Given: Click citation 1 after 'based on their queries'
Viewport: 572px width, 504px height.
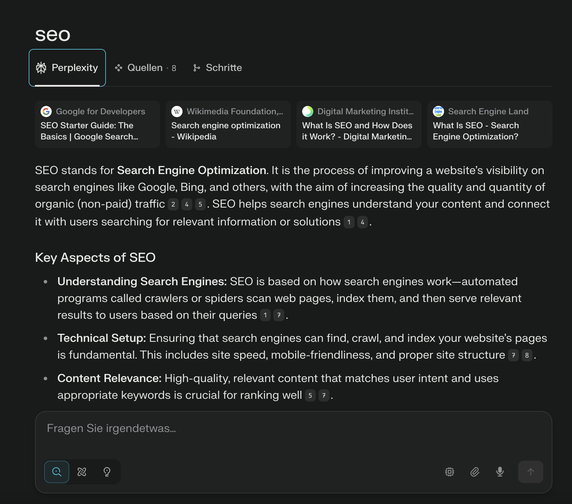Looking at the screenshot, I should tap(265, 316).
